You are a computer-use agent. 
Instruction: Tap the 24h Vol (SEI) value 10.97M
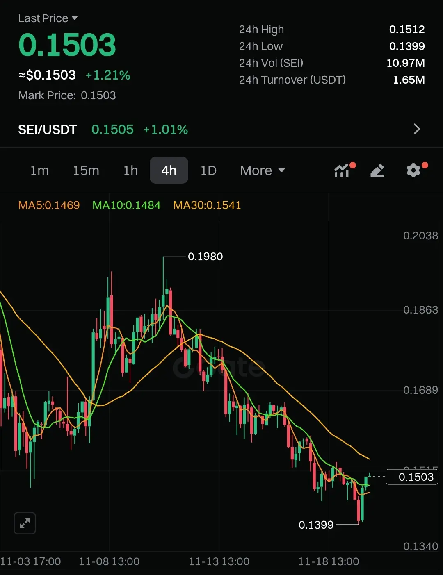click(406, 63)
